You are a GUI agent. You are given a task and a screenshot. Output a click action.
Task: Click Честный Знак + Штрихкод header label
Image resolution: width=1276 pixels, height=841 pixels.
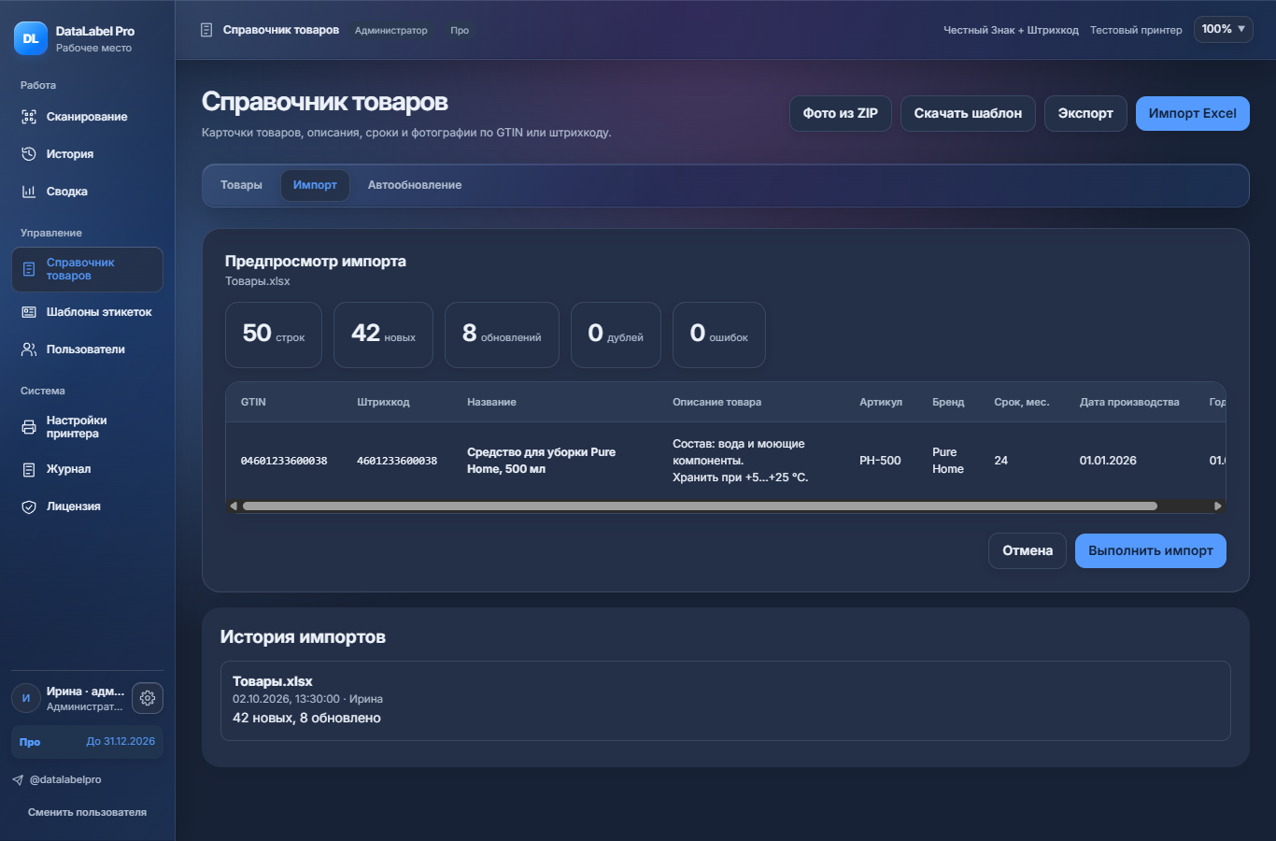[1011, 30]
